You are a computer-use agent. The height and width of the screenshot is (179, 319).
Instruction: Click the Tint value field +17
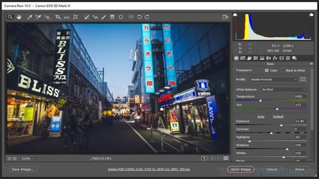300,105
